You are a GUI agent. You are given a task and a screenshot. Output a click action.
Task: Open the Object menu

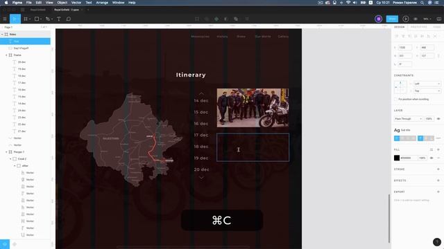(62, 3)
